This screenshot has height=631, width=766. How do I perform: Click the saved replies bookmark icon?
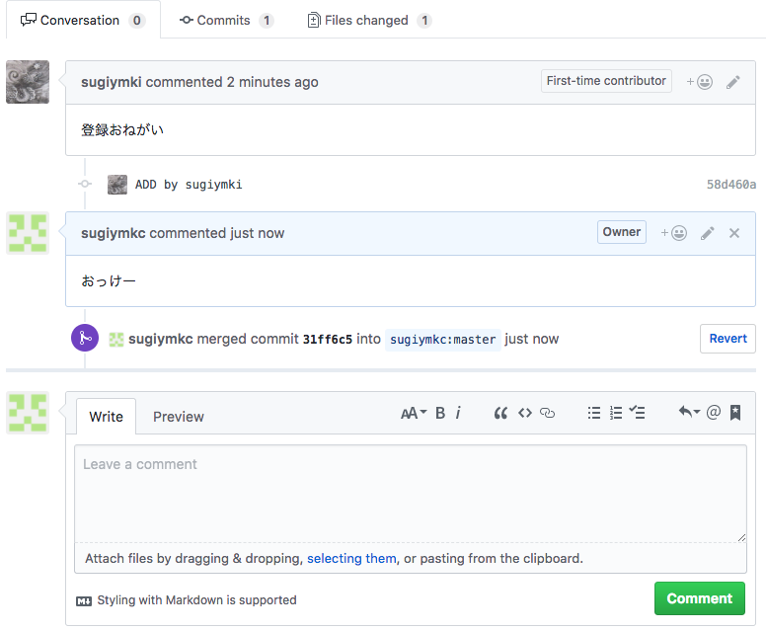click(735, 414)
